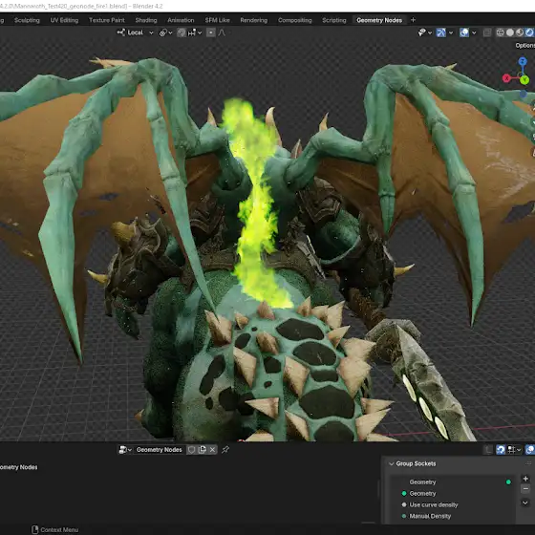The height and width of the screenshot is (535, 535).
Task: Toggle proportional editing button
Action: click(211, 32)
